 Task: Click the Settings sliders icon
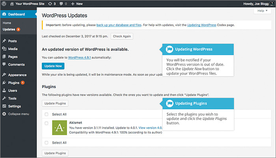pos(4,106)
